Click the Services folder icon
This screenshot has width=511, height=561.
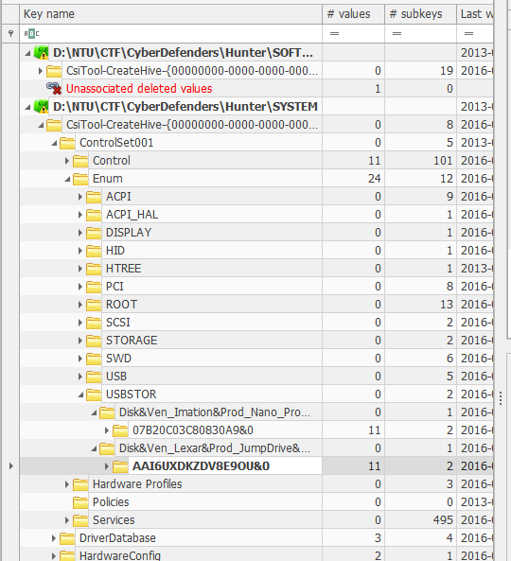pos(80,520)
